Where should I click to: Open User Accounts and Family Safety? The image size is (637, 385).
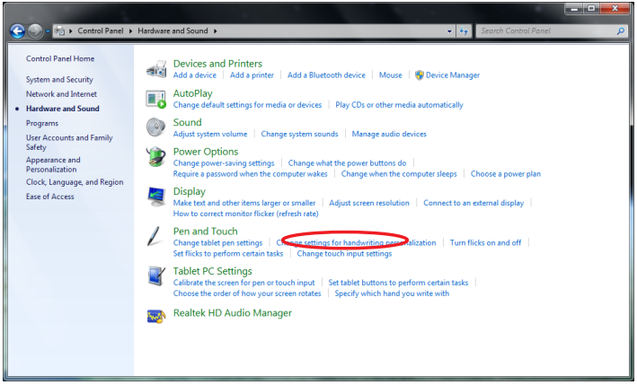[69, 143]
